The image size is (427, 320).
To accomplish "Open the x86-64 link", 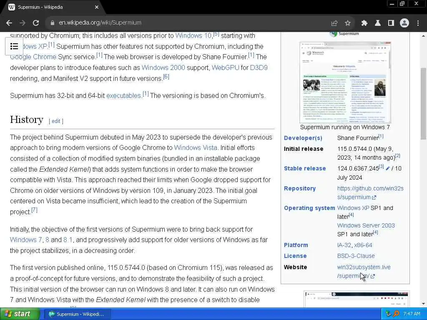I will (363, 245).
